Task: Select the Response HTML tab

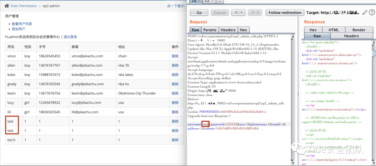Action: tap(334, 30)
